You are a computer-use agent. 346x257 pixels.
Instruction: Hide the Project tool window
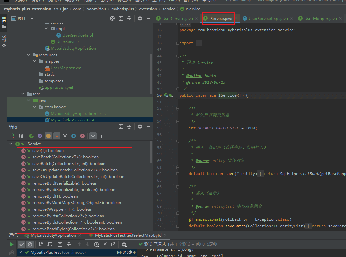[x=149, y=18]
